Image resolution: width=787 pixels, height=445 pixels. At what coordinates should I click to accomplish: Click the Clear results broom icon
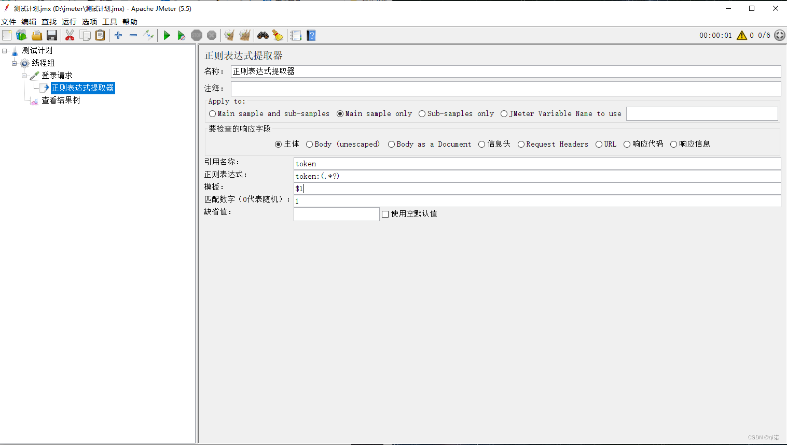pos(229,35)
